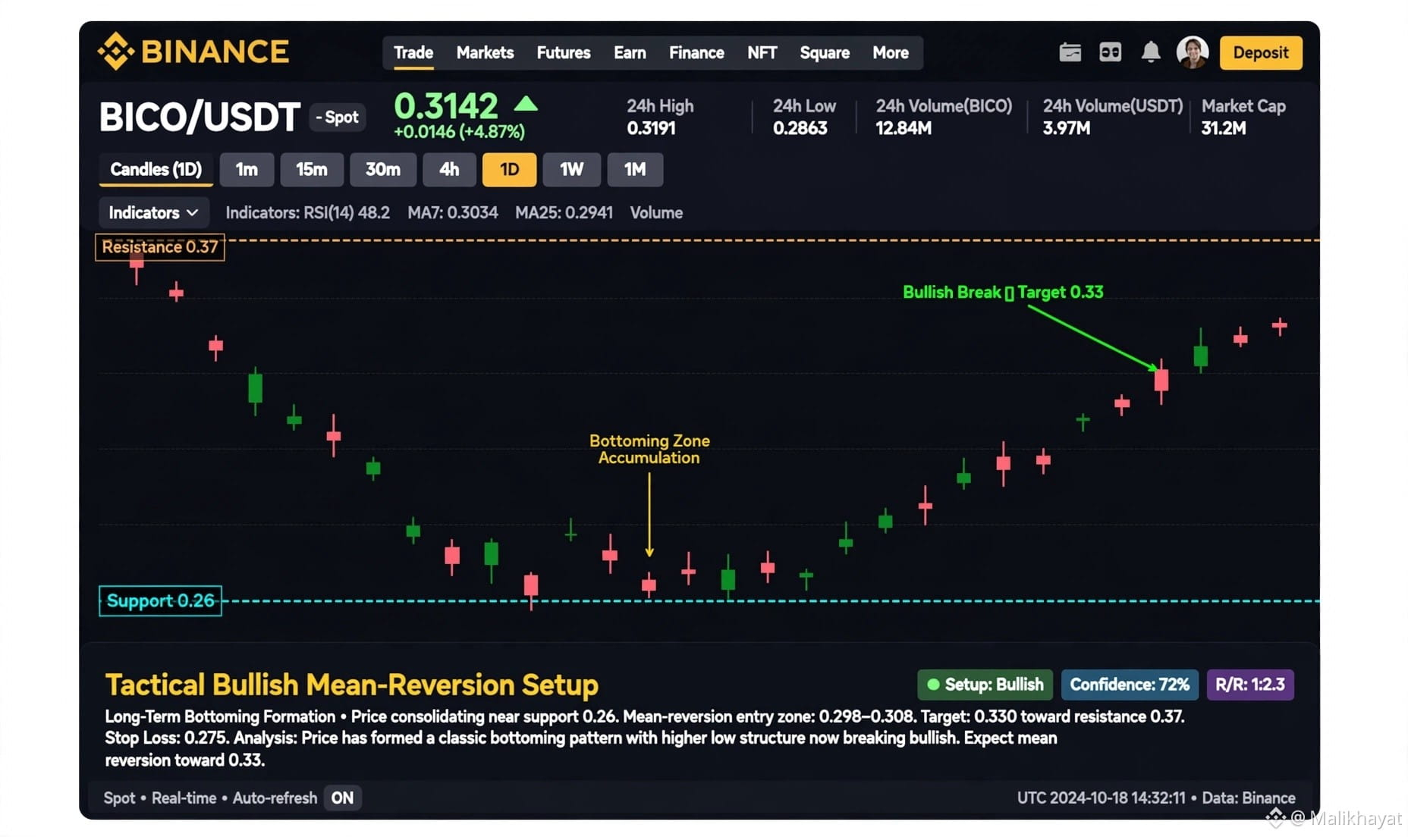1408x837 pixels.
Task: Click the Spot market badge
Action: [x=338, y=117]
